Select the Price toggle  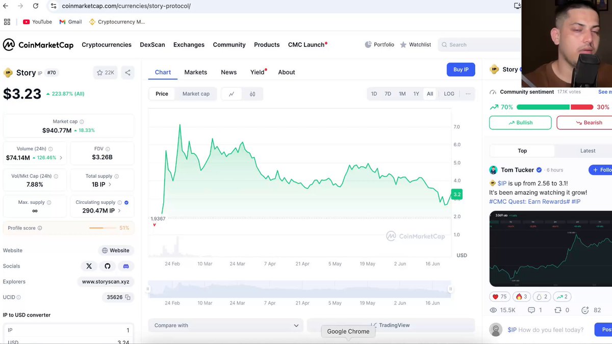pyautogui.click(x=162, y=94)
